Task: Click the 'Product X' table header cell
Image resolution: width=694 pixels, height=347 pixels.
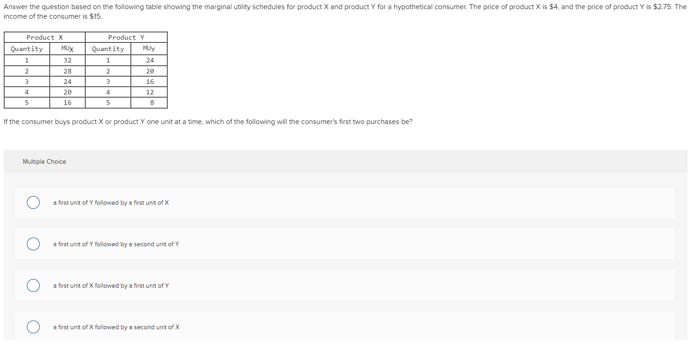Action: point(44,37)
